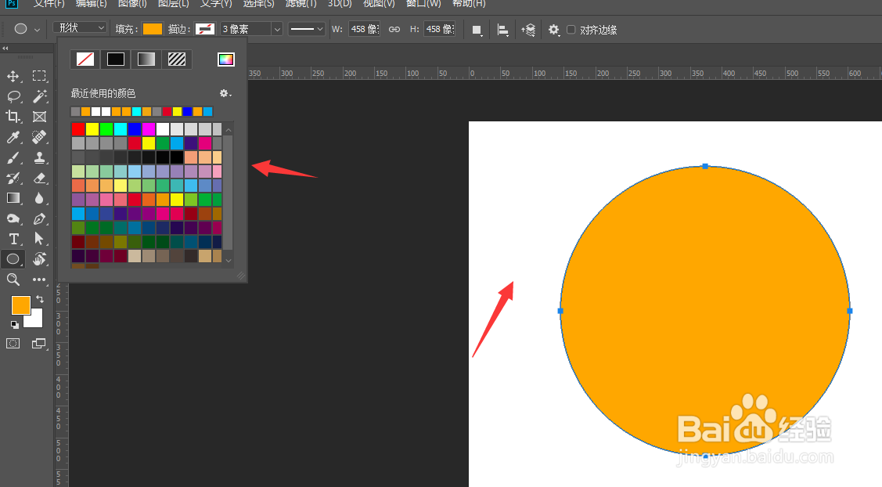Open the geometry options gear

pos(554,30)
